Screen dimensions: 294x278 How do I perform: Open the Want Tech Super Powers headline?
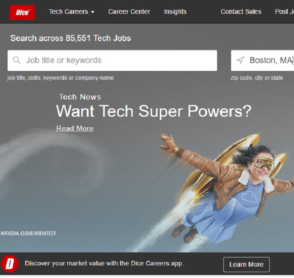coord(153,111)
